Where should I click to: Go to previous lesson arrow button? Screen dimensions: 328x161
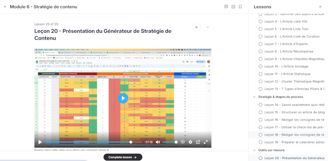[x=197, y=27]
